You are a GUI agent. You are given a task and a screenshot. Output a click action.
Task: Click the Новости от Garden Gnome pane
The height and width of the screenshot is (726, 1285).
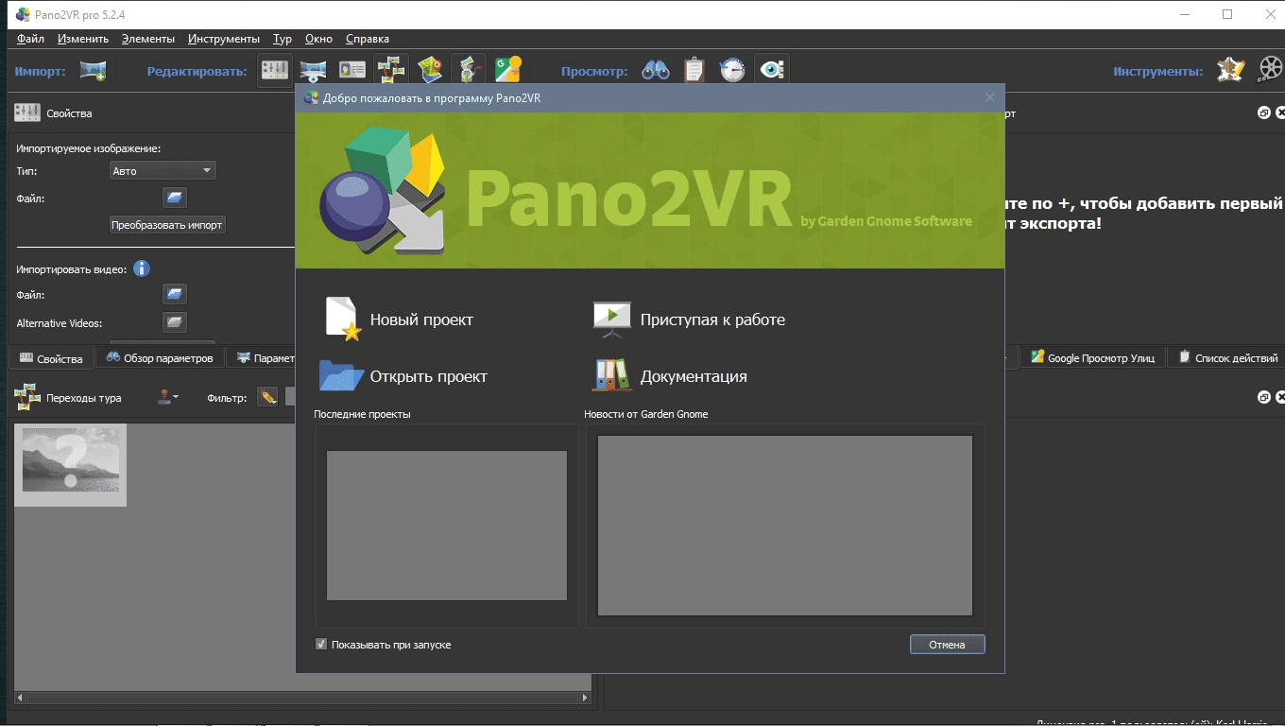[785, 526]
